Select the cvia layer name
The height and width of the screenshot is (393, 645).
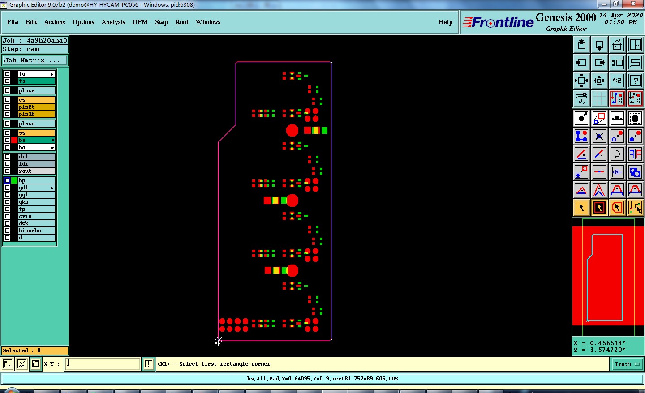(x=36, y=216)
